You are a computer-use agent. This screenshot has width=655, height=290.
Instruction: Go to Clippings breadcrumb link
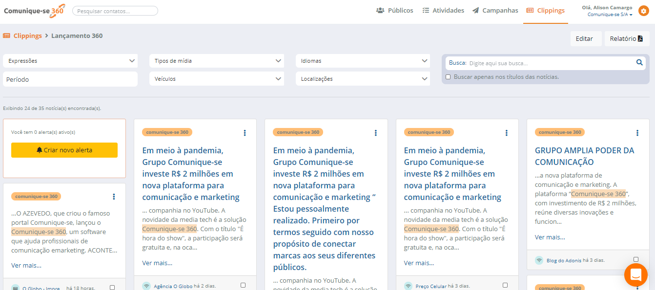tap(27, 36)
